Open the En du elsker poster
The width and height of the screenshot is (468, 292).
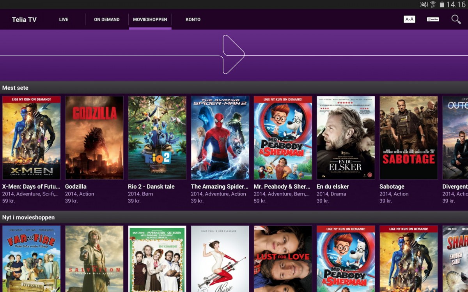pyautogui.click(x=346, y=138)
